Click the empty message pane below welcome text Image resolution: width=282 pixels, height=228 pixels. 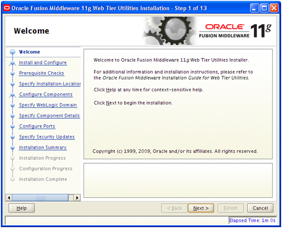pos(178,180)
